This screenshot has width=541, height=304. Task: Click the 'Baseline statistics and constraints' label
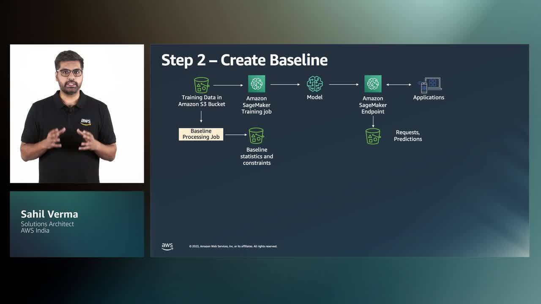coord(257,156)
